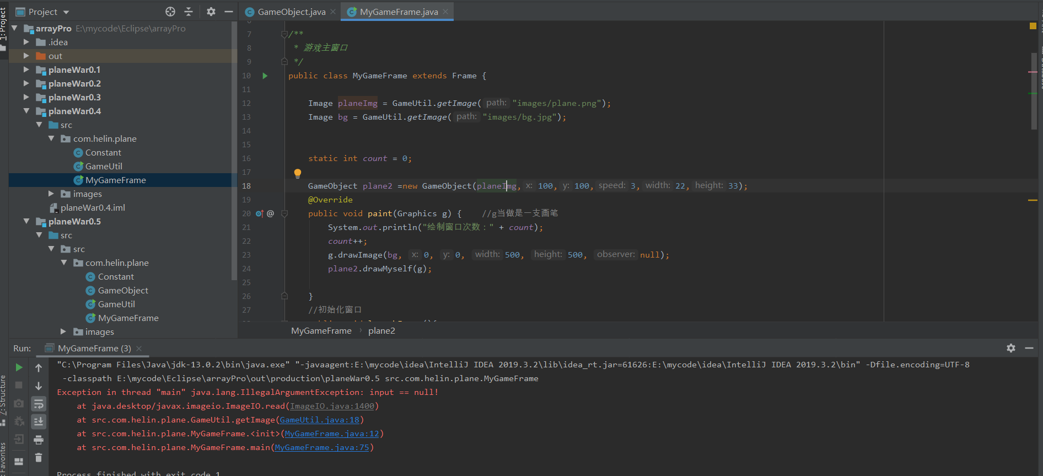Switch to the GameObject.java editor tab
Viewport: 1043px width, 476px height.
tap(291, 12)
